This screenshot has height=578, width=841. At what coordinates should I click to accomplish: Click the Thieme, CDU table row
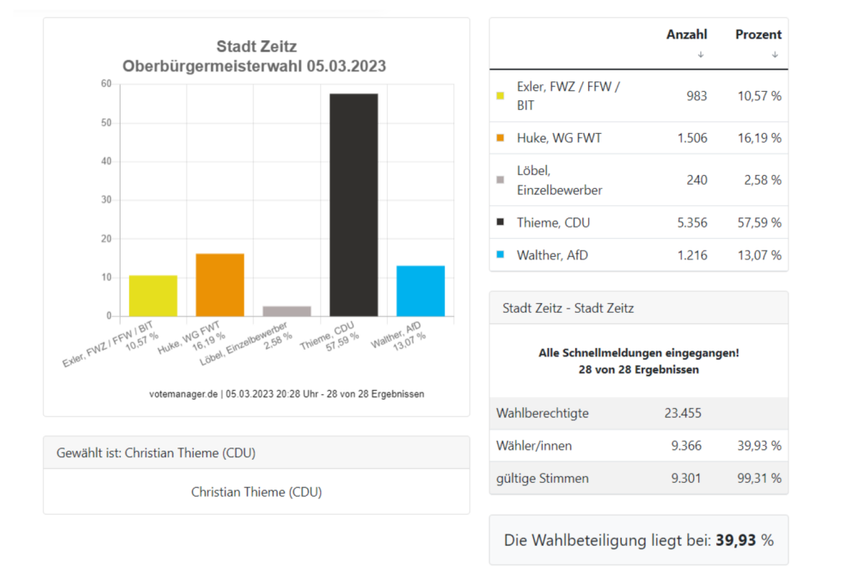pyautogui.click(x=638, y=222)
